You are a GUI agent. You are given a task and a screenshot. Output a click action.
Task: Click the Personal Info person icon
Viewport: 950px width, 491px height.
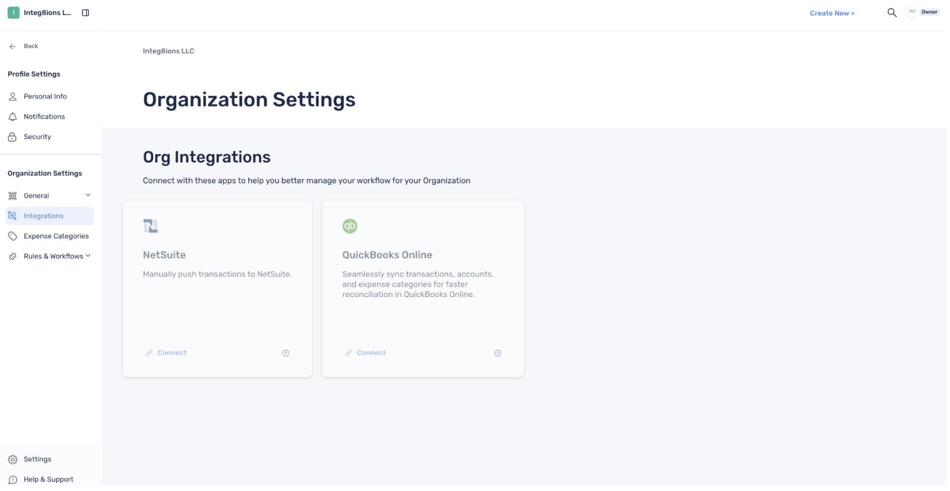[13, 96]
